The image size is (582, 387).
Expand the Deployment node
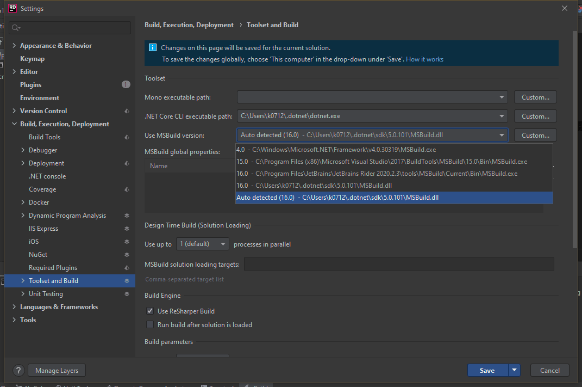click(23, 163)
